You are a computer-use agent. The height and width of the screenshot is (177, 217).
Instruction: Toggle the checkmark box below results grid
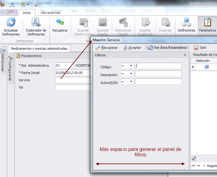(194, 159)
